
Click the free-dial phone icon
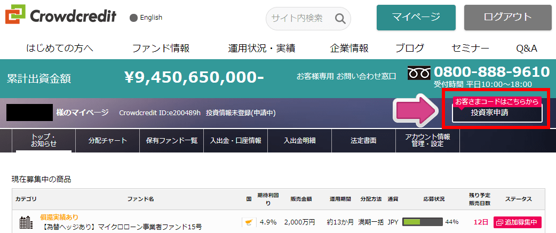(x=419, y=73)
